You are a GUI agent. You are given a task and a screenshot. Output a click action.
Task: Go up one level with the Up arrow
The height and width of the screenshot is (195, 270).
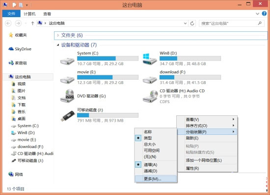click(32, 23)
